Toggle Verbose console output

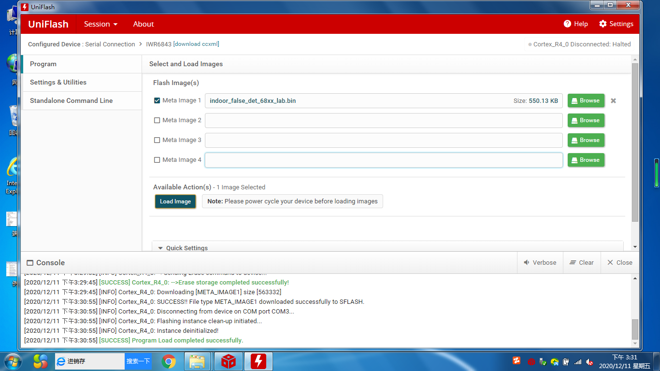click(x=540, y=262)
